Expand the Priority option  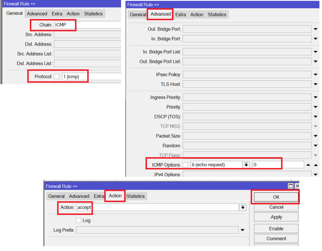(316, 107)
